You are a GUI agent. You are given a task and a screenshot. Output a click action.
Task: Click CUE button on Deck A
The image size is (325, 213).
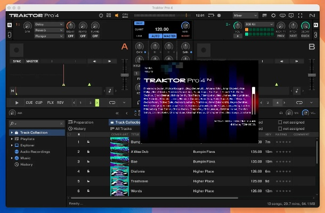point(29,103)
